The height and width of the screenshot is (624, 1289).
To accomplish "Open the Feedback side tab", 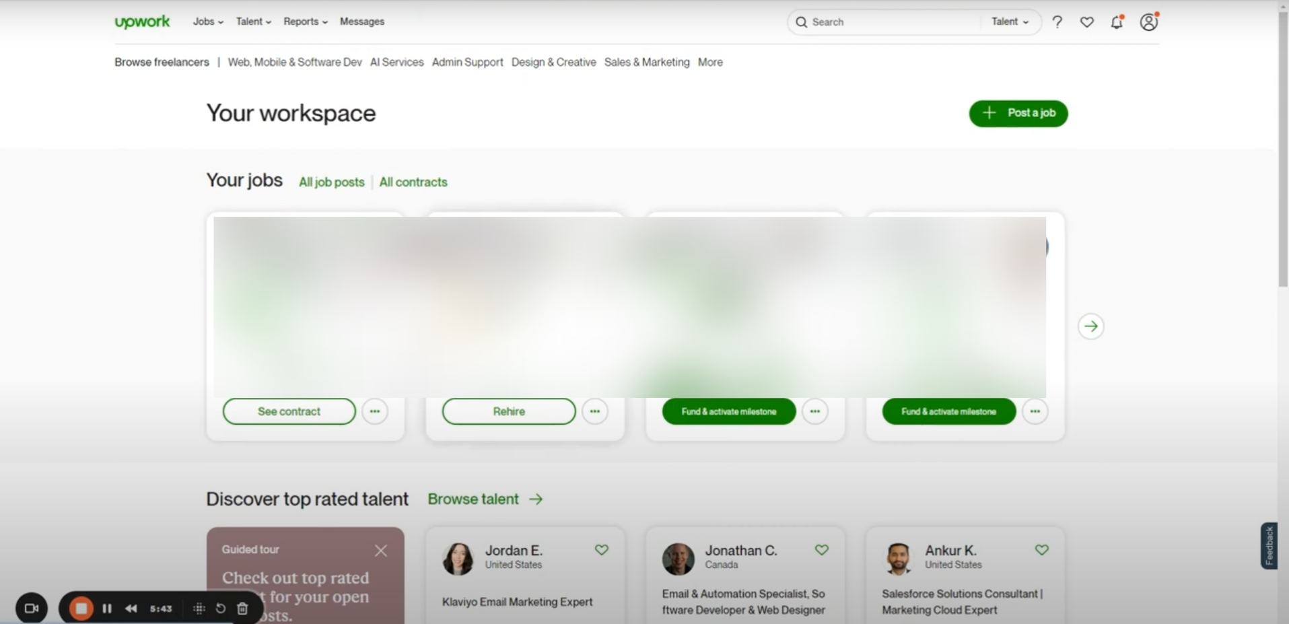I will 1269,546.
